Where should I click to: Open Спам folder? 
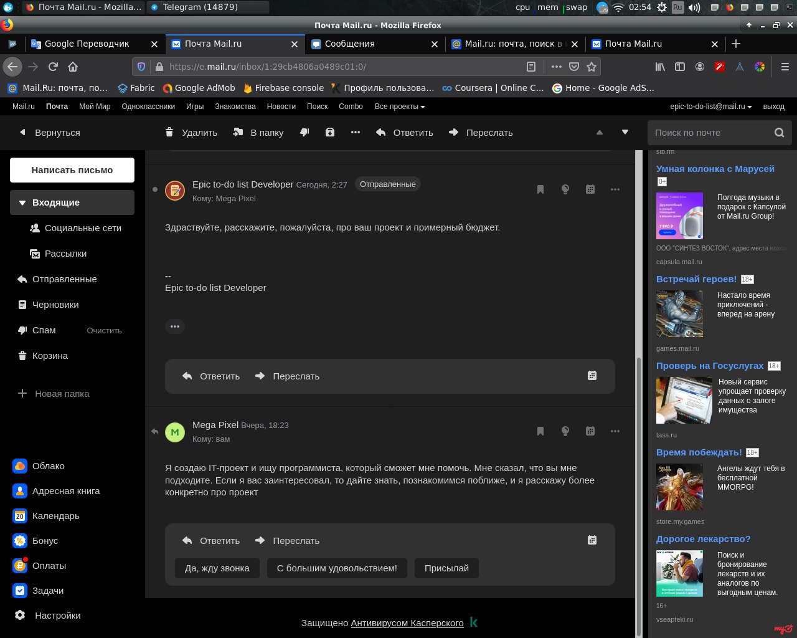[x=37, y=330]
